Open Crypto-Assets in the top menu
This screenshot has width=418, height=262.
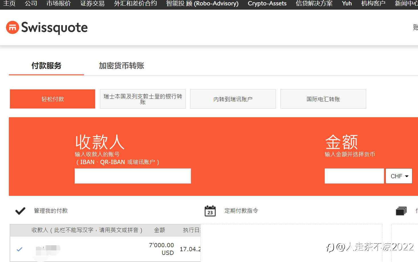point(267,3)
